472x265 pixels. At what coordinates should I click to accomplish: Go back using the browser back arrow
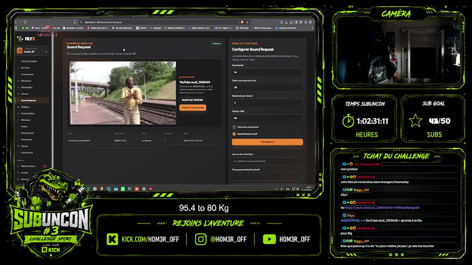click(16, 22)
